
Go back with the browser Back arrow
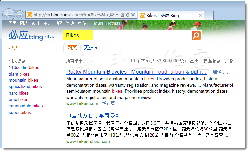pos(9,15)
